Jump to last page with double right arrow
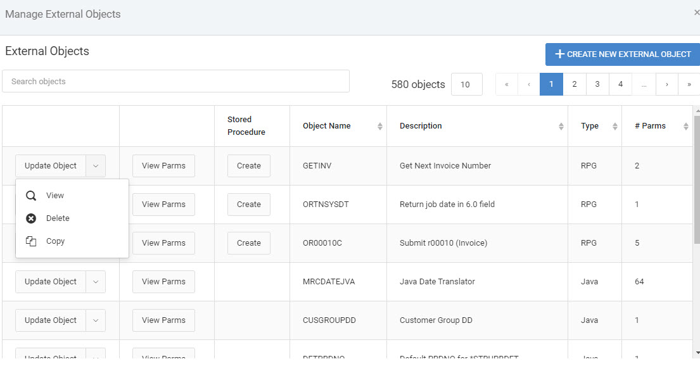This screenshot has width=700, height=366. click(x=689, y=84)
